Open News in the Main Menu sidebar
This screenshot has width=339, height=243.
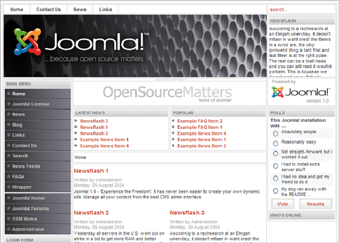(38, 114)
